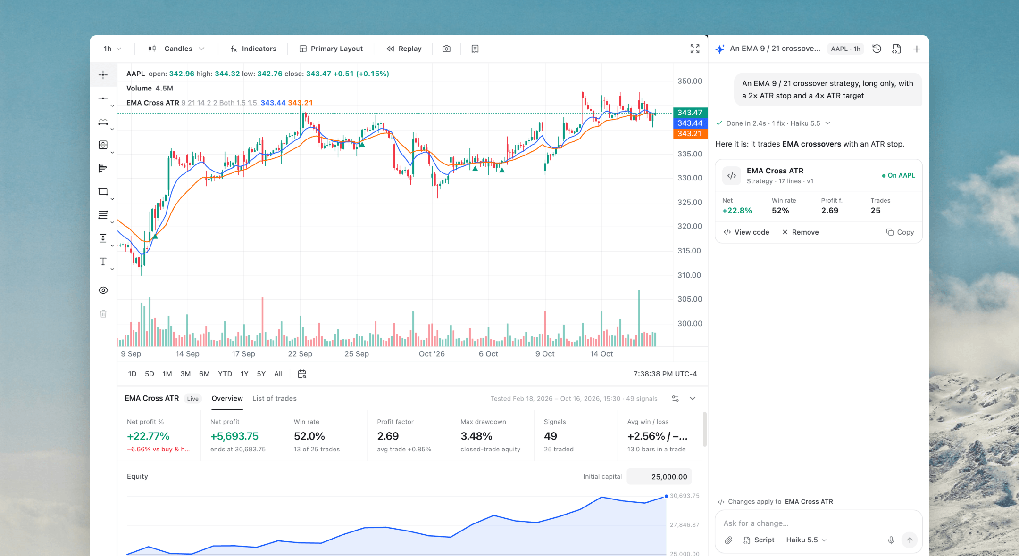Open the projection position tool

[x=103, y=145]
